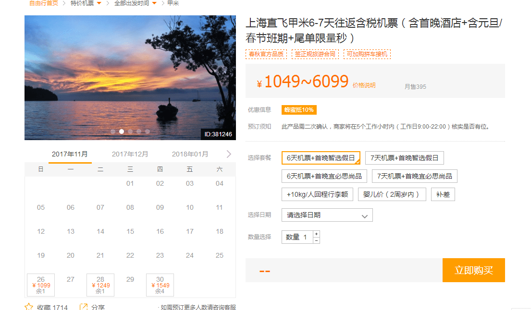Select the third carousel dot on photo
Screen dimensions: 531x310
click(130, 131)
